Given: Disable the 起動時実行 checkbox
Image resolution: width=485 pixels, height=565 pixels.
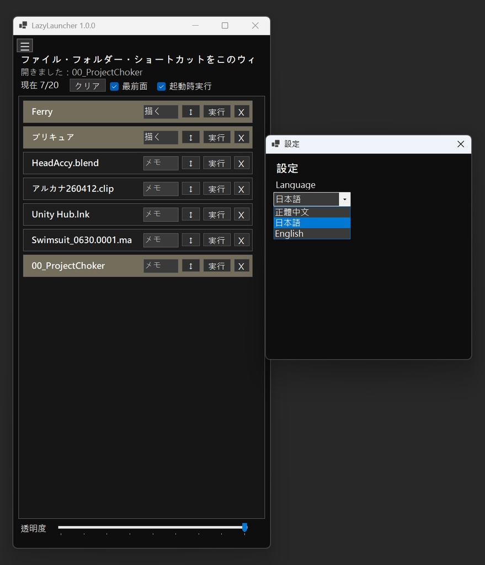Looking at the screenshot, I should [161, 86].
